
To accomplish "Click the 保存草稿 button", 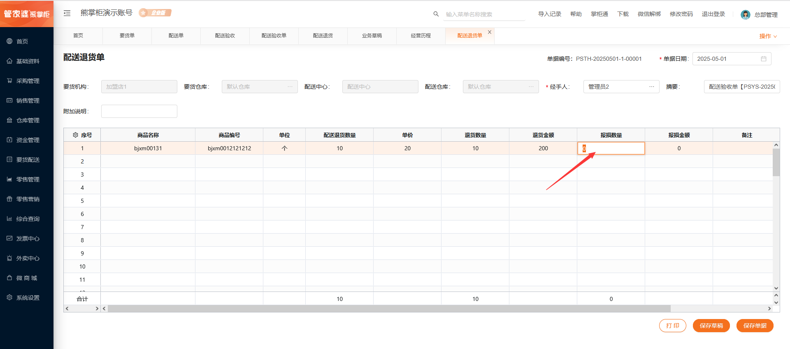I will coord(711,326).
